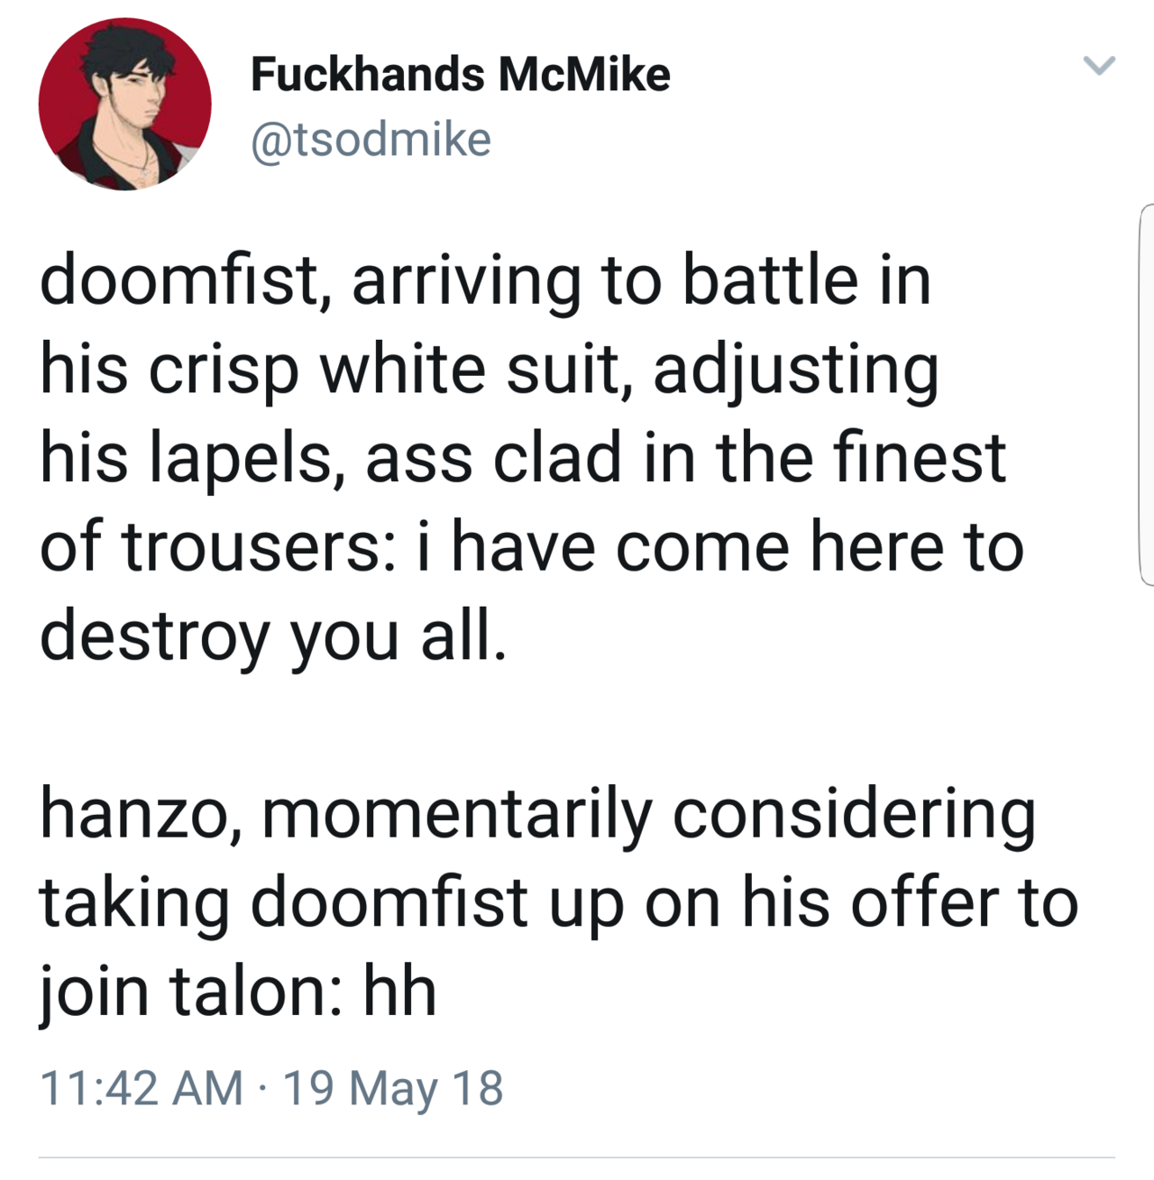Click the "hh" at the tweet's end
1154x1180 pixels.
(399, 992)
